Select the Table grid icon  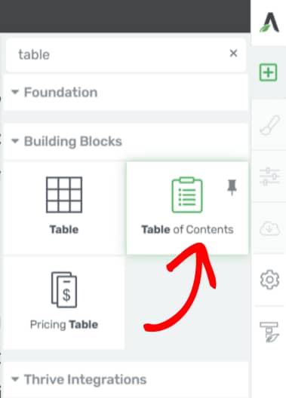(64, 194)
